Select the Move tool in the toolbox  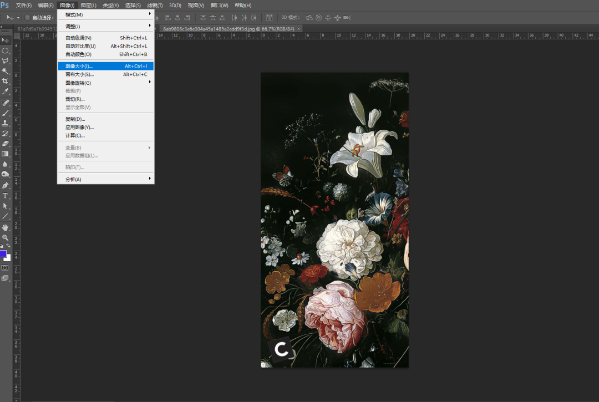(5, 40)
